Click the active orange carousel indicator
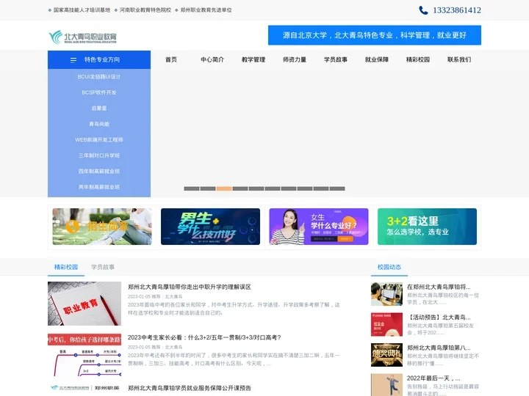Screen dimensions: 529x396 coord(224,188)
